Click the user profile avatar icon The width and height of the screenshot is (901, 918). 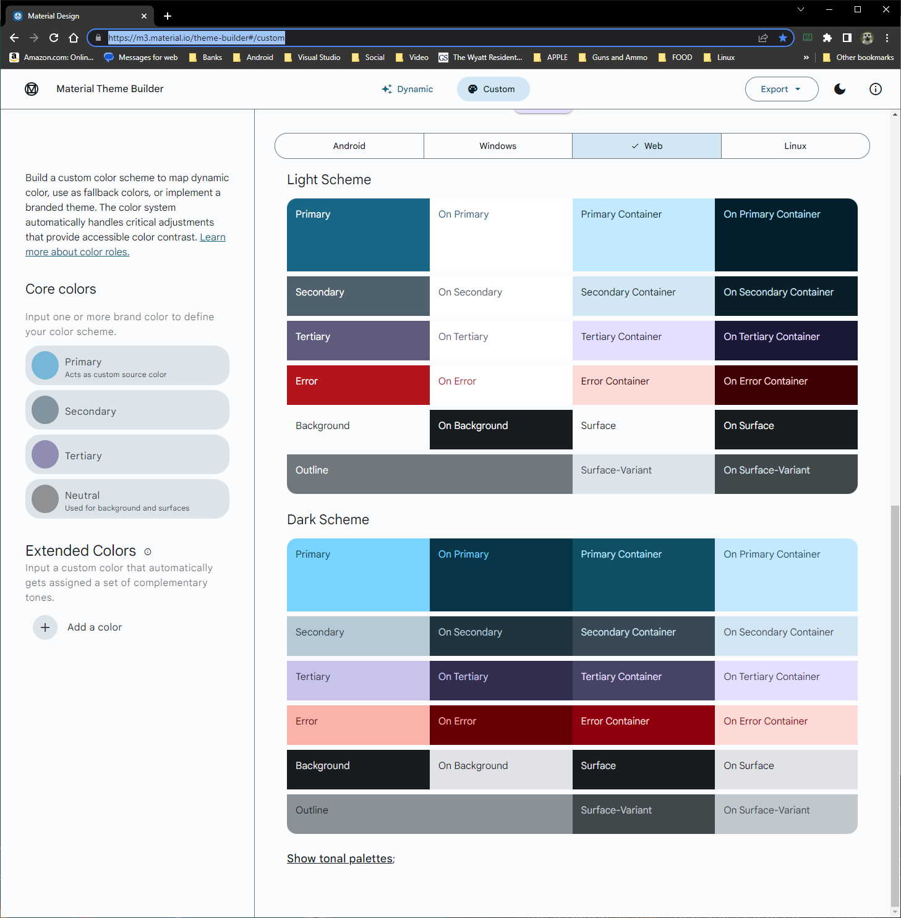(x=867, y=38)
